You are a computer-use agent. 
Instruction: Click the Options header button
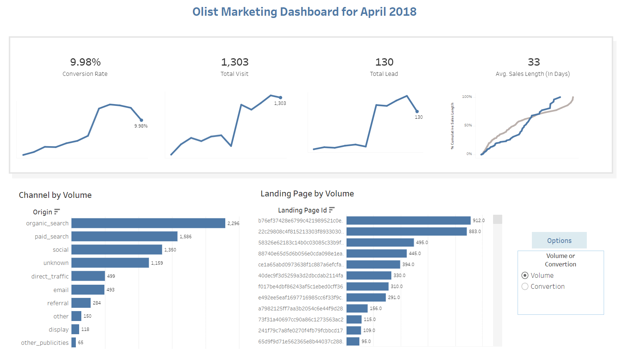tap(559, 240)
